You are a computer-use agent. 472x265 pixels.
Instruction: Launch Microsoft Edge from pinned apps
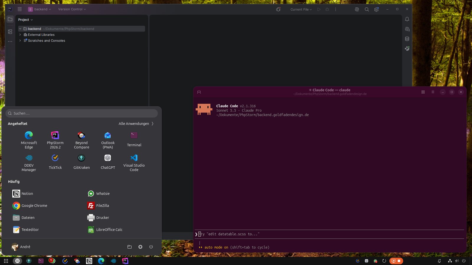(29, 140)
